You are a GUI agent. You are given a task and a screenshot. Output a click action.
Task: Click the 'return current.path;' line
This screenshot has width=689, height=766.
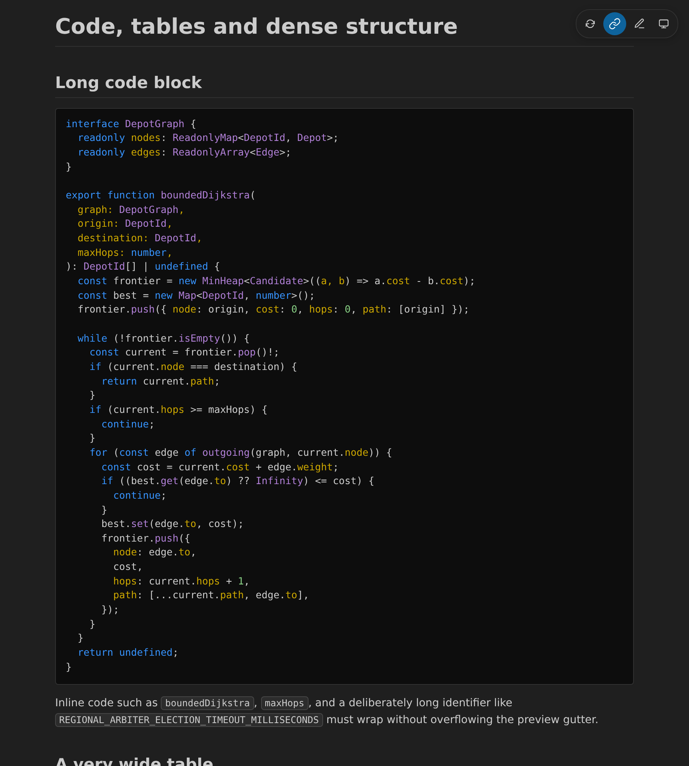tap(160, 381)
